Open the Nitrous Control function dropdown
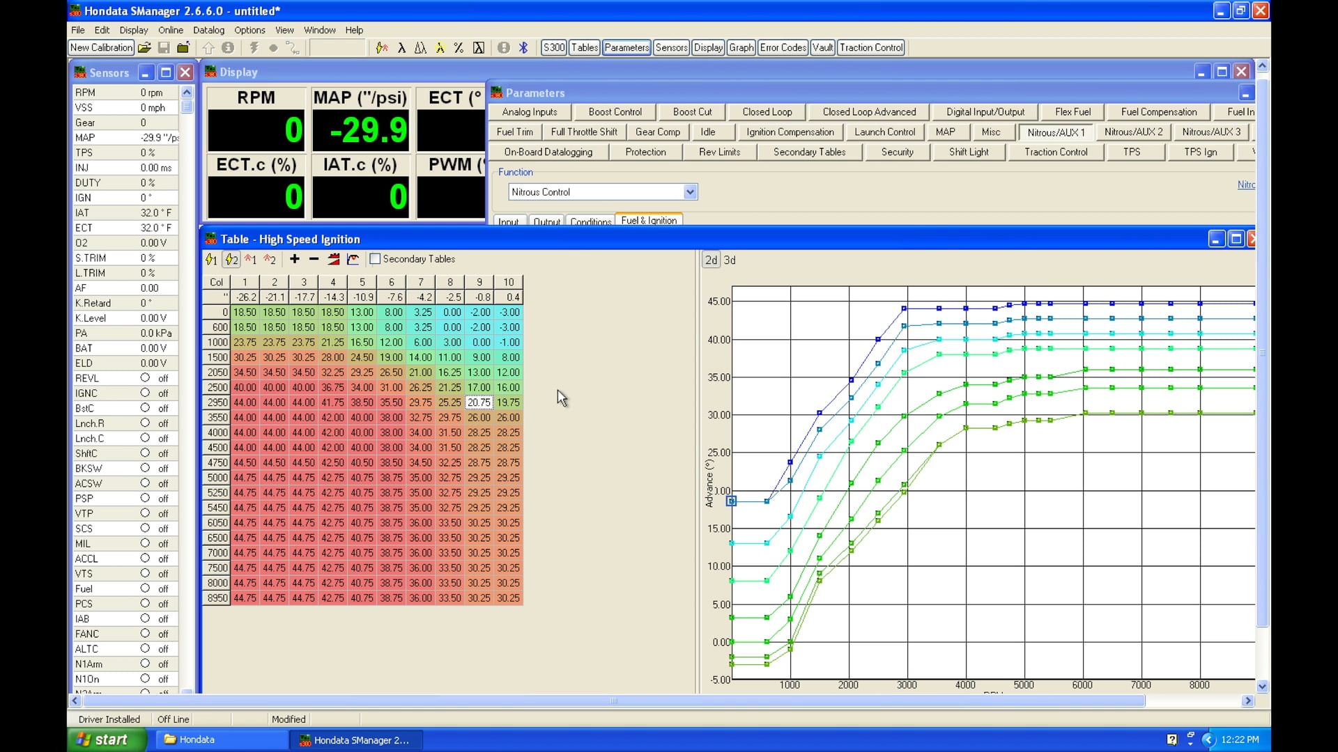 (x=689, y=191)
